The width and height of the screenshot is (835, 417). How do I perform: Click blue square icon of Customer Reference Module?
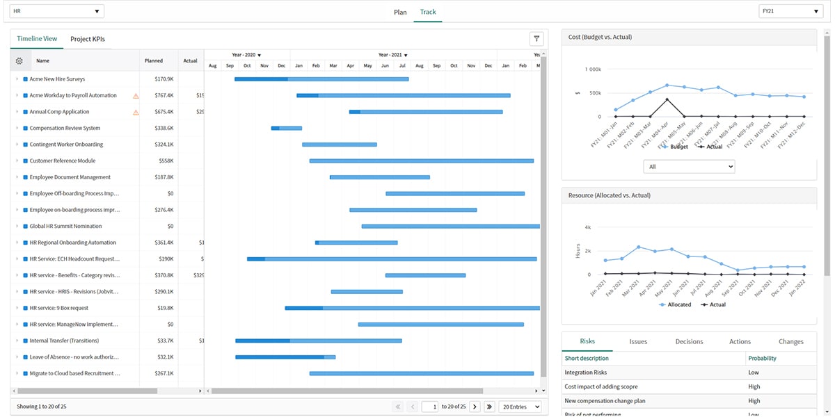(25, 161)
